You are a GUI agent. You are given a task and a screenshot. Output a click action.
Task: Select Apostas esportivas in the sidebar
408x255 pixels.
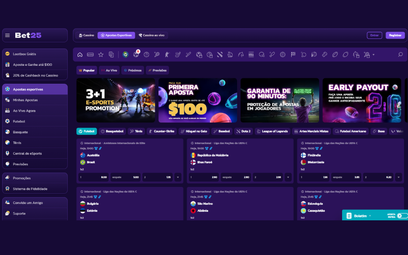click(35, 90)
